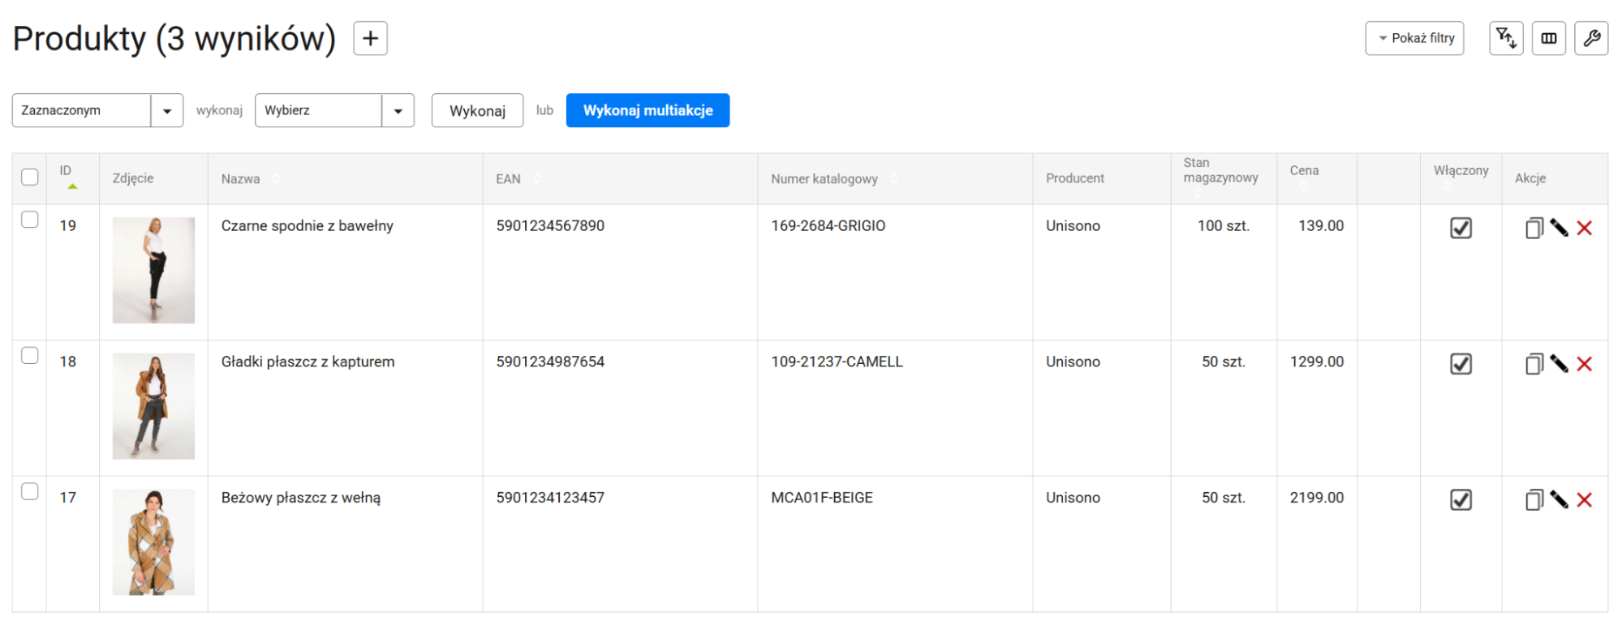Sort by the ID column header
Viewport: 1622px width, 625px height.
tap(66, 171)
